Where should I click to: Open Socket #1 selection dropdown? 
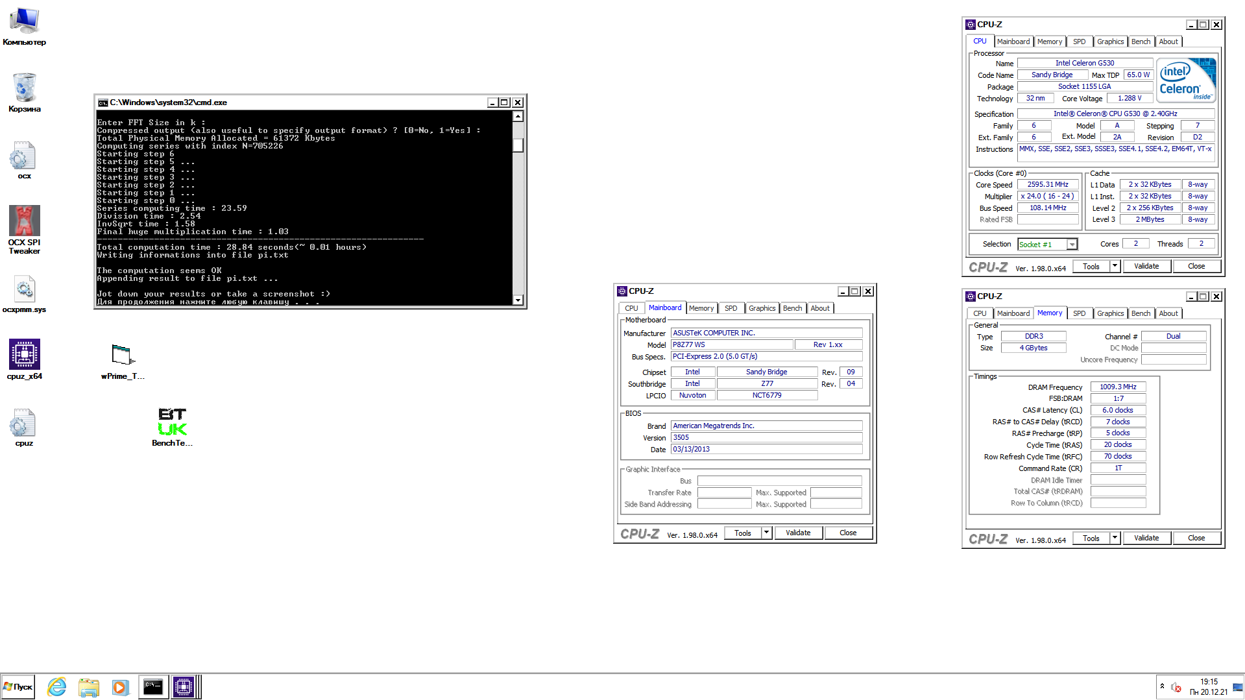[x=1072, y=245]
